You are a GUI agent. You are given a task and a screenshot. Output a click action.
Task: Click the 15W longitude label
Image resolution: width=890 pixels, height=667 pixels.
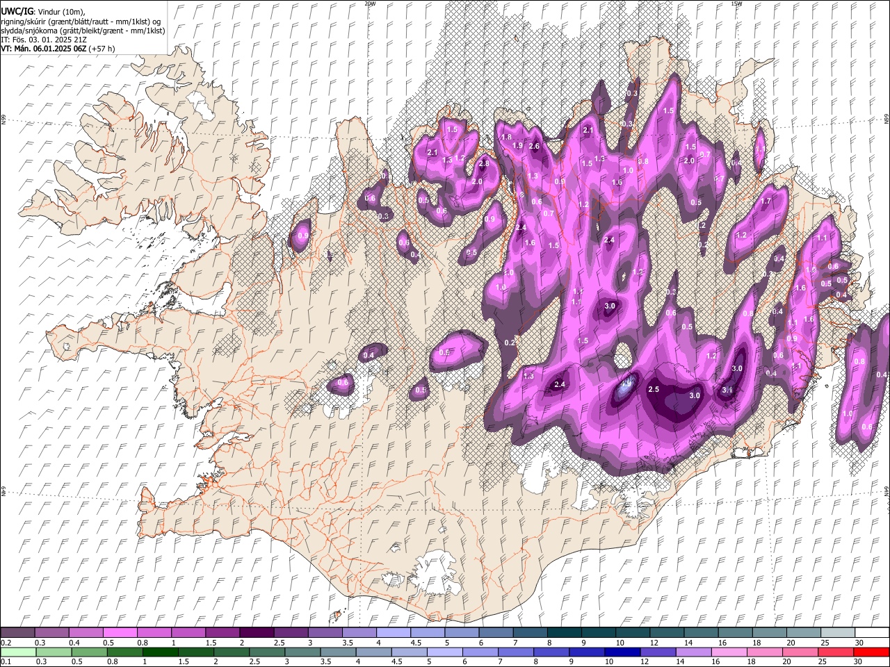[736, 3]
